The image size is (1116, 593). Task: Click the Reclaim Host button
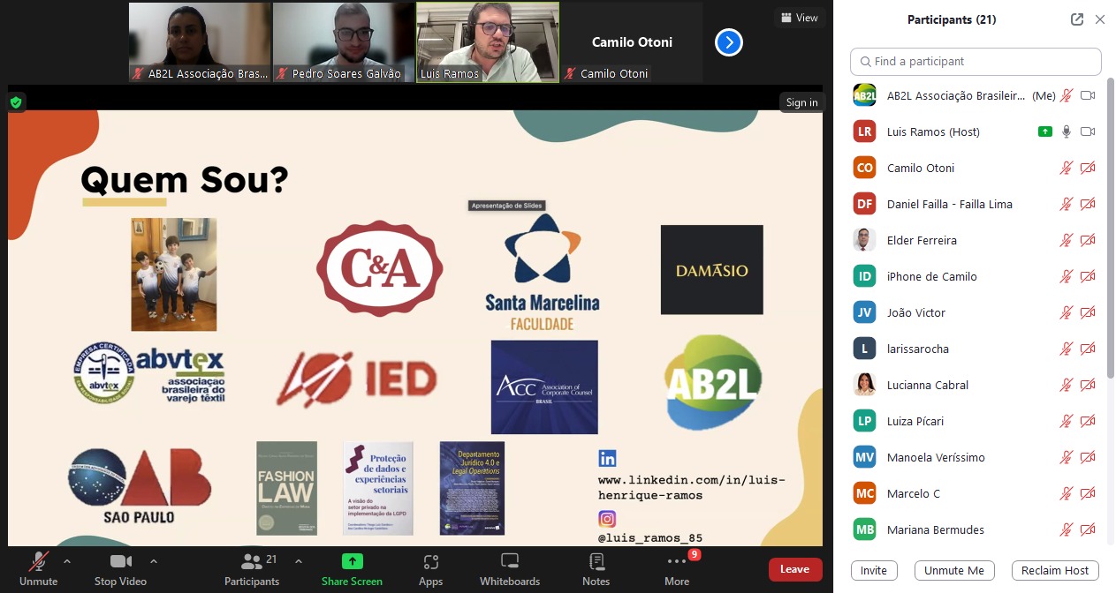pos(1055,570)
